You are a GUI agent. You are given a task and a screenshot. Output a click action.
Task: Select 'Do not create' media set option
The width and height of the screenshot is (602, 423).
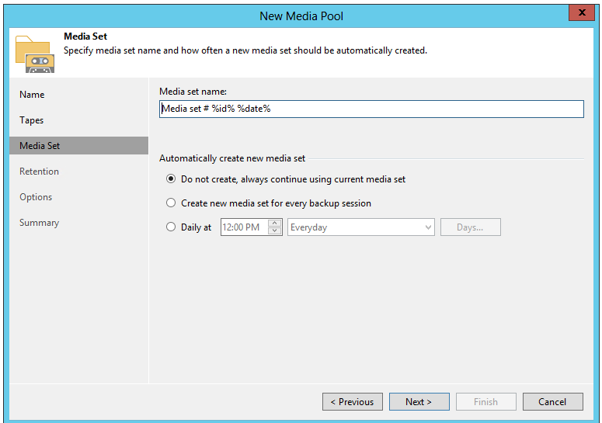coord(171,179)
